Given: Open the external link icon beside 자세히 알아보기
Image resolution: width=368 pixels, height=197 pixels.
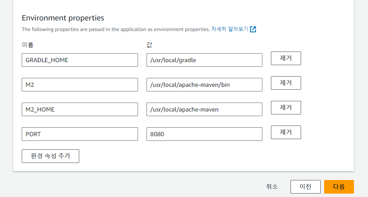Looking at the screenshot, I should [253, 29].
